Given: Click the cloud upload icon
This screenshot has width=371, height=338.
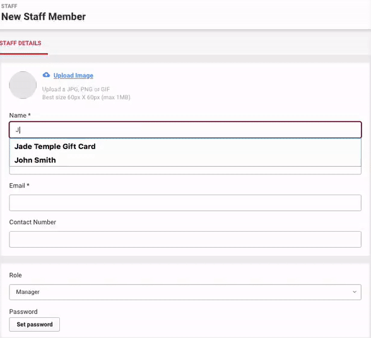Looking at the screenshot, I should point(46,75).
